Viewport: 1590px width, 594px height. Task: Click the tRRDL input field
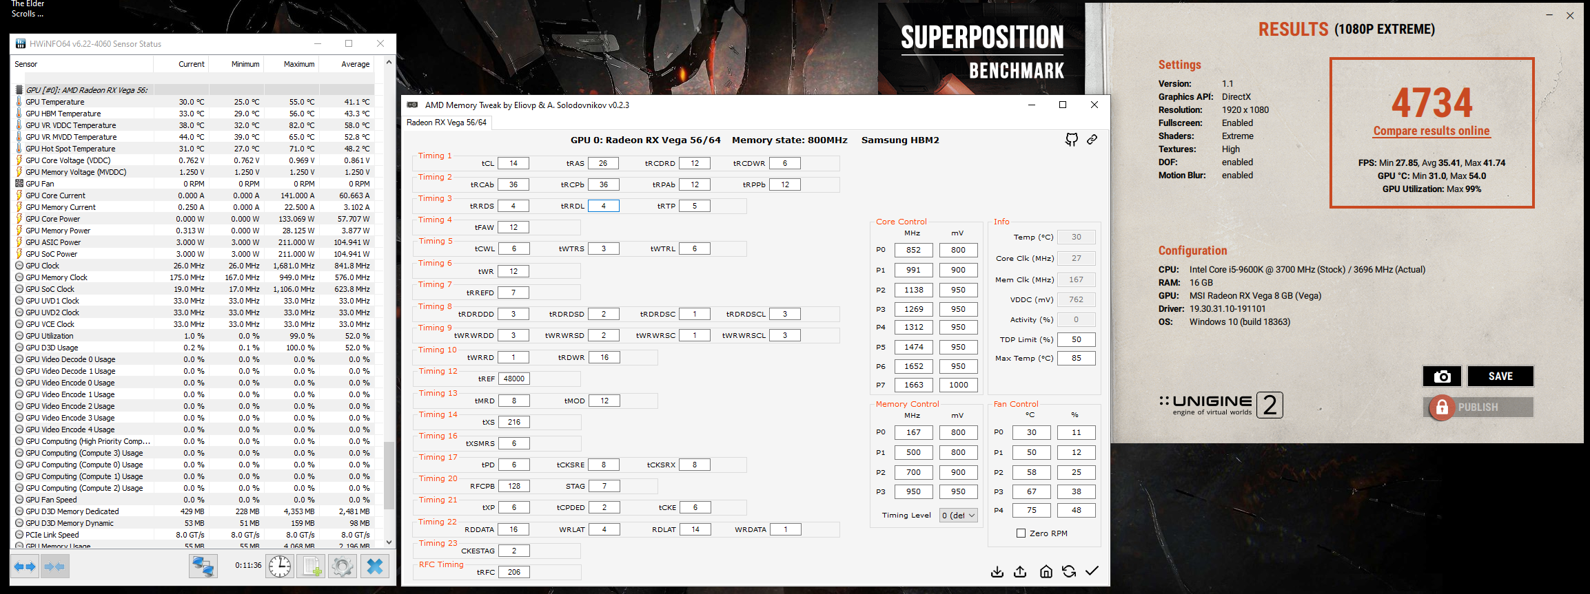coord(603,206)
